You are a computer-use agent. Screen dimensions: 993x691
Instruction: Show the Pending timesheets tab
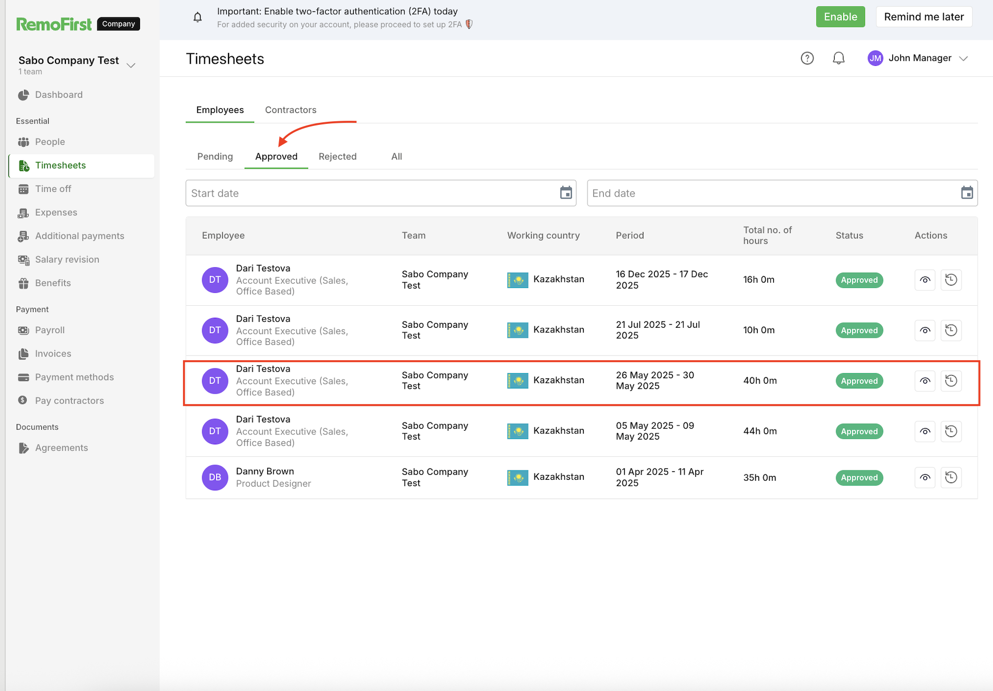click(215, 156)
